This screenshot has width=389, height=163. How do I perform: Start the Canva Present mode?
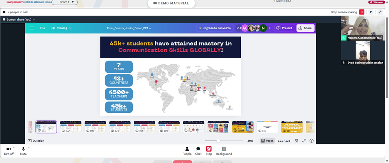coord(284,28)
